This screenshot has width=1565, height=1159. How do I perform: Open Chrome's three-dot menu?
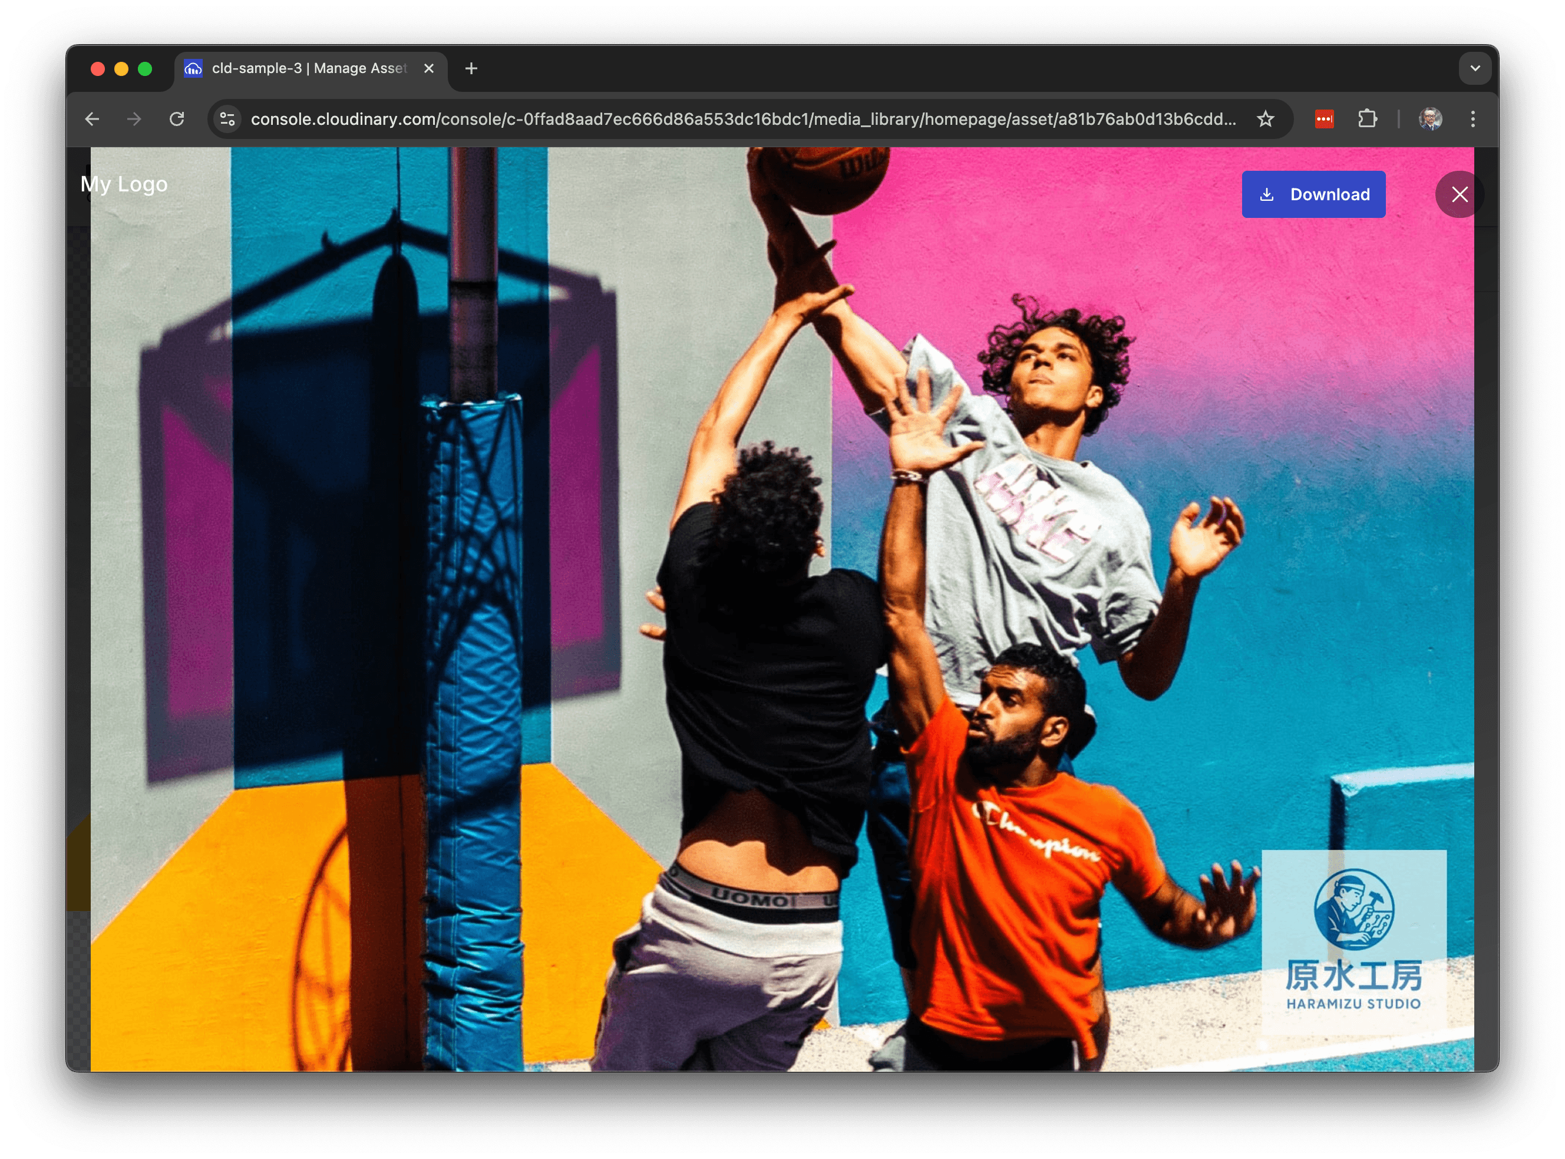pos(1472,120)
